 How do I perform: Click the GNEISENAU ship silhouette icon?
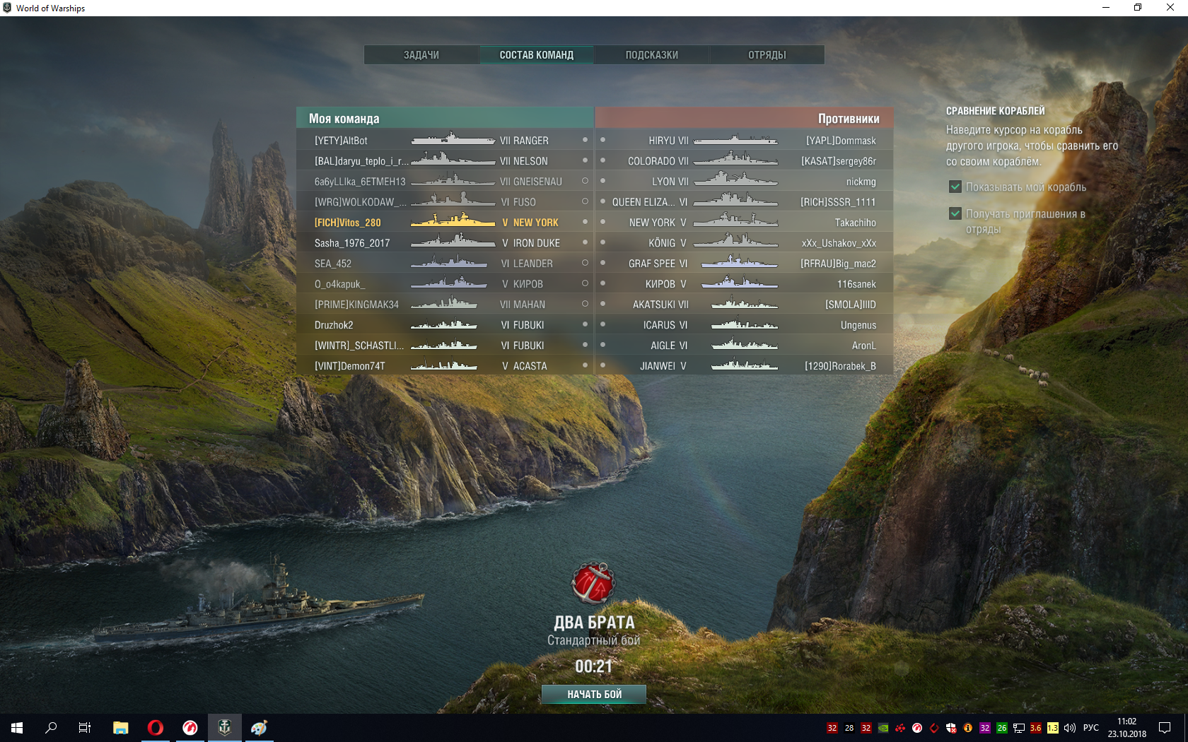(x=453, y=180)
